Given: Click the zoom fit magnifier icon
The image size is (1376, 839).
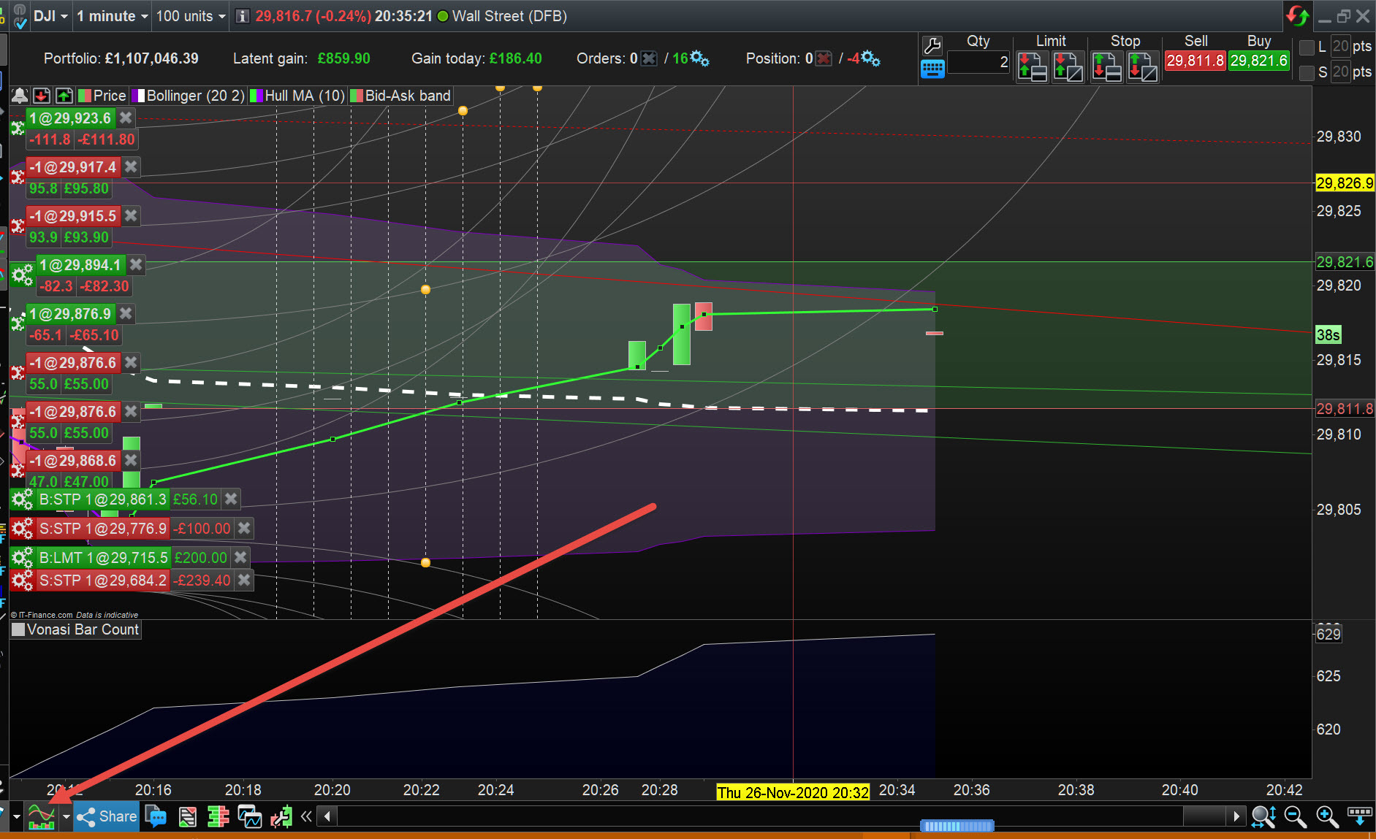Looking at the screenshot, I should pos(1263,816).
